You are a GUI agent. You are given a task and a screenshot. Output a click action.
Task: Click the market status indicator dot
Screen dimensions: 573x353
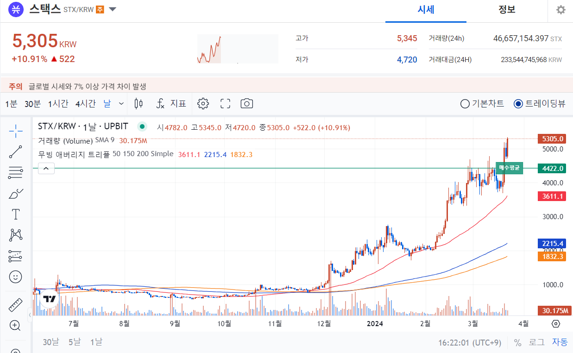click(142, 126)
